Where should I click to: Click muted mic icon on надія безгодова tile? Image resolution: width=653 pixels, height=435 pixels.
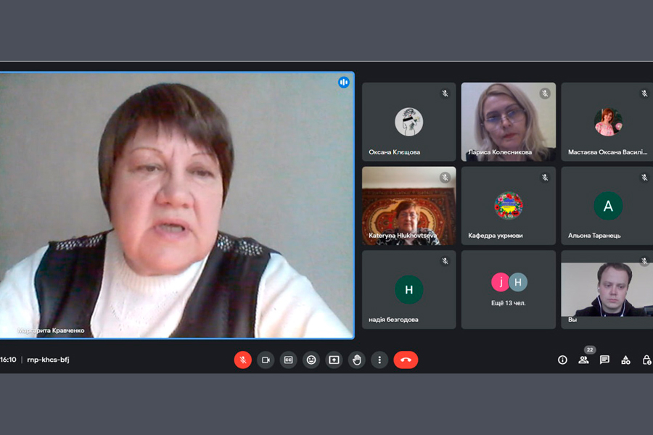pyautogui.click(x=445, y=261)
